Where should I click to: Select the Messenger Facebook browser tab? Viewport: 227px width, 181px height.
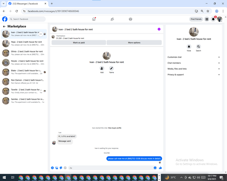28,4
